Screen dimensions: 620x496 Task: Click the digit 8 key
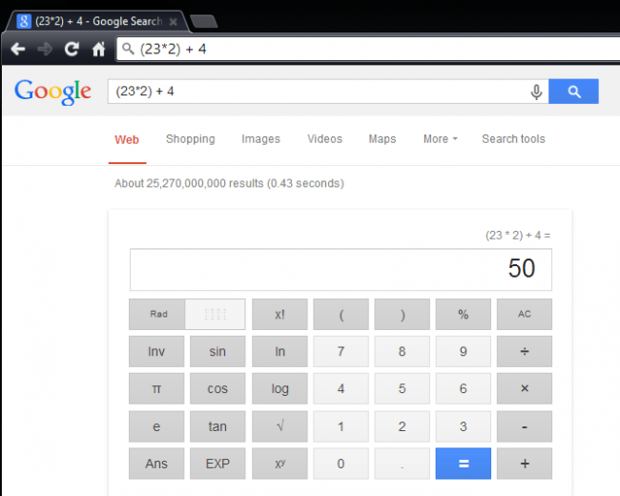click(403, 351)
